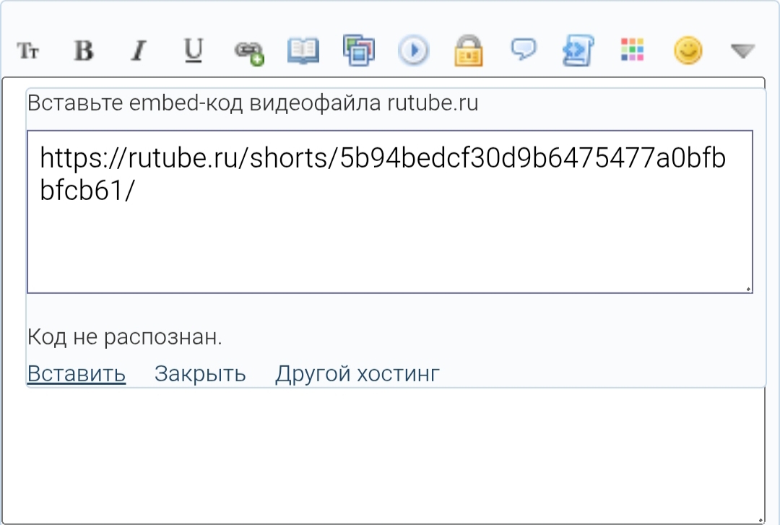Click the speech bubble quote icon
This screenshot has width=780, height=525.
coord(523,50)
